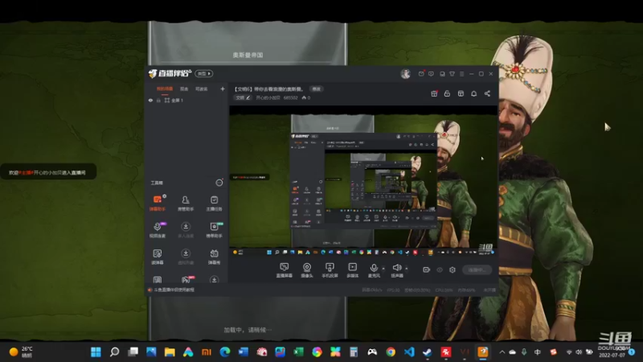The height and width of the screenshot is (362, 643).
Task: Edit the 文明 category tag with pencil
Action: [x=243, y=97]
